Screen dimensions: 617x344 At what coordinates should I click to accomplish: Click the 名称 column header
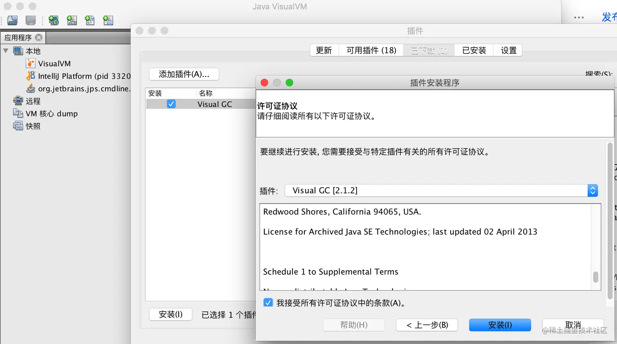tap(226, 93)
